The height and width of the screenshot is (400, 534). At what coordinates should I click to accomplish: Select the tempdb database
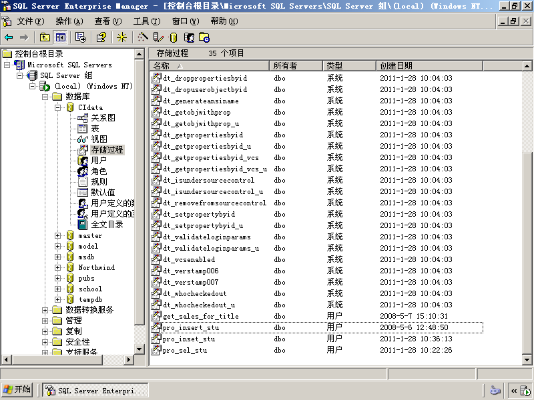tap(90, 299)
